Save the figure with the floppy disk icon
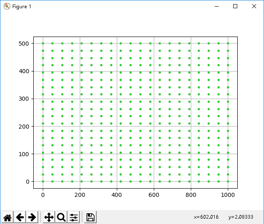 [x=90, y=217]
